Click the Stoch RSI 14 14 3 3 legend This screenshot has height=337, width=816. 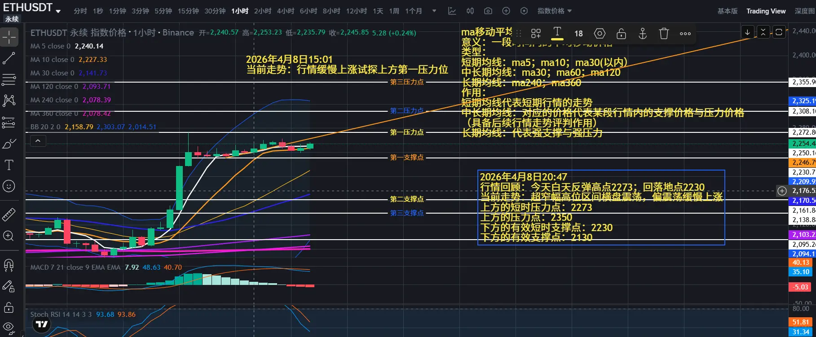click(83, 314)
